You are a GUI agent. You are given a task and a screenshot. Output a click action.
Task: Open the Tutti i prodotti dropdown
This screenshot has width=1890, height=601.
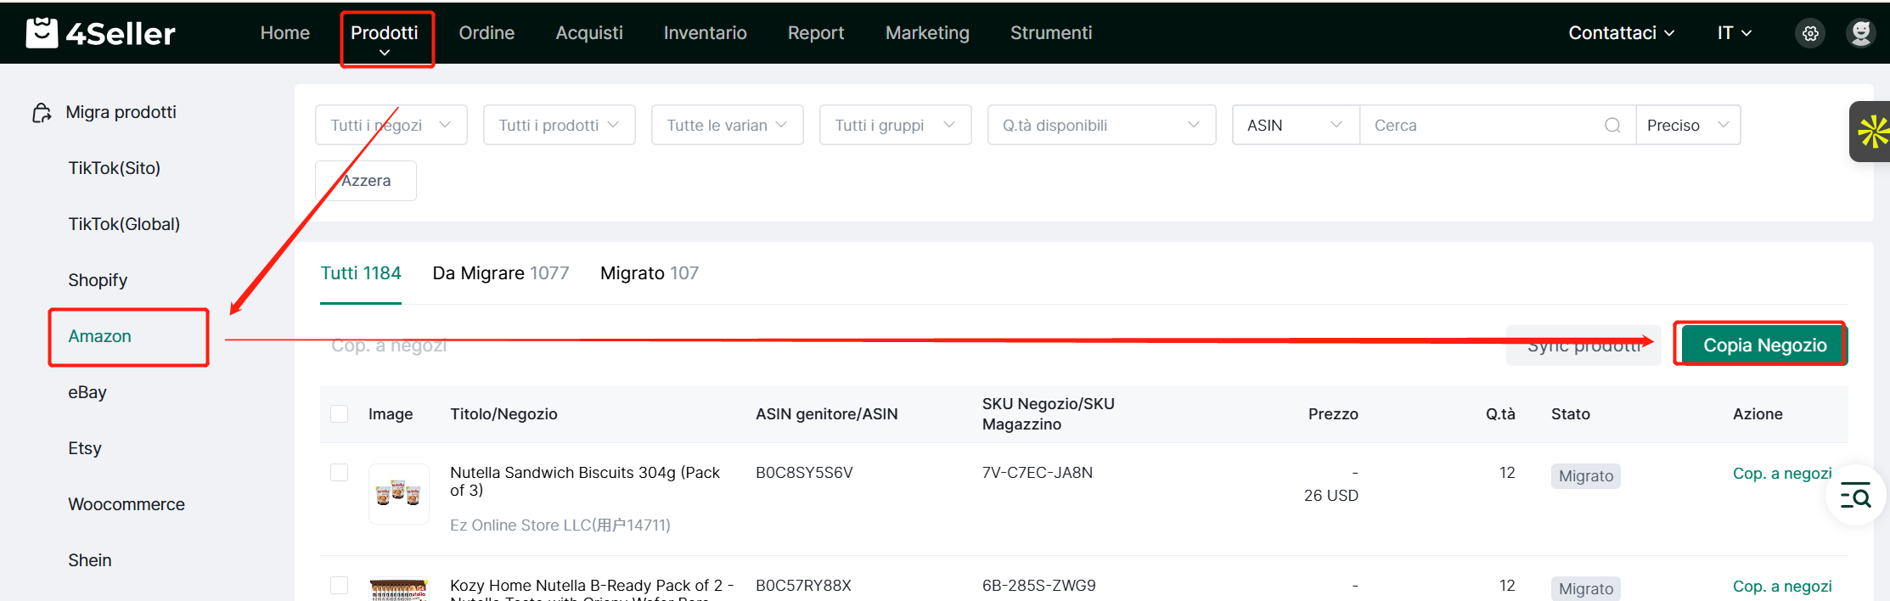coord(560,125)
